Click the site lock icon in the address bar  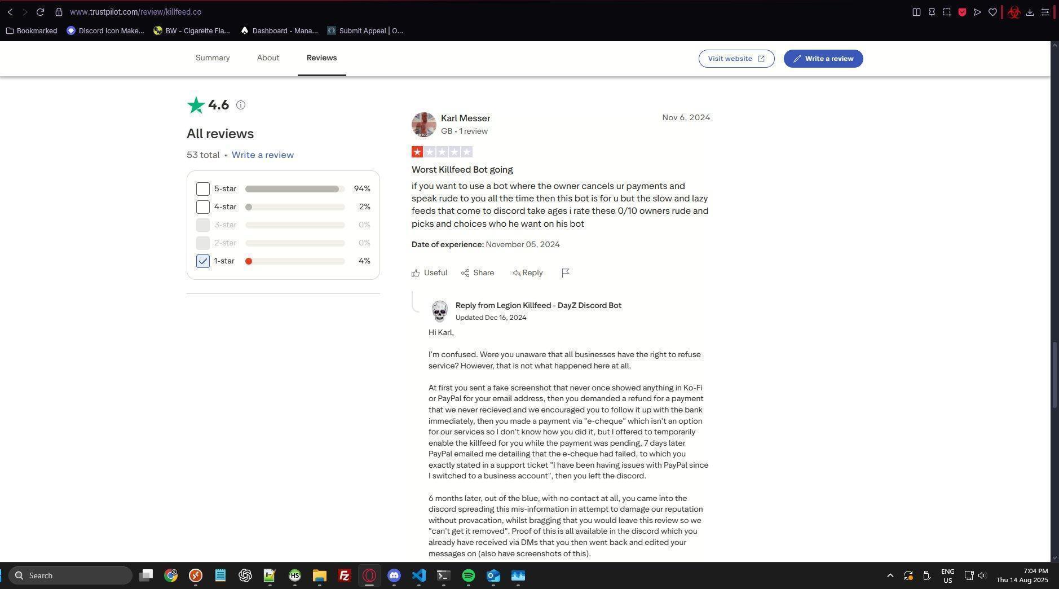[x=59, y=12]
